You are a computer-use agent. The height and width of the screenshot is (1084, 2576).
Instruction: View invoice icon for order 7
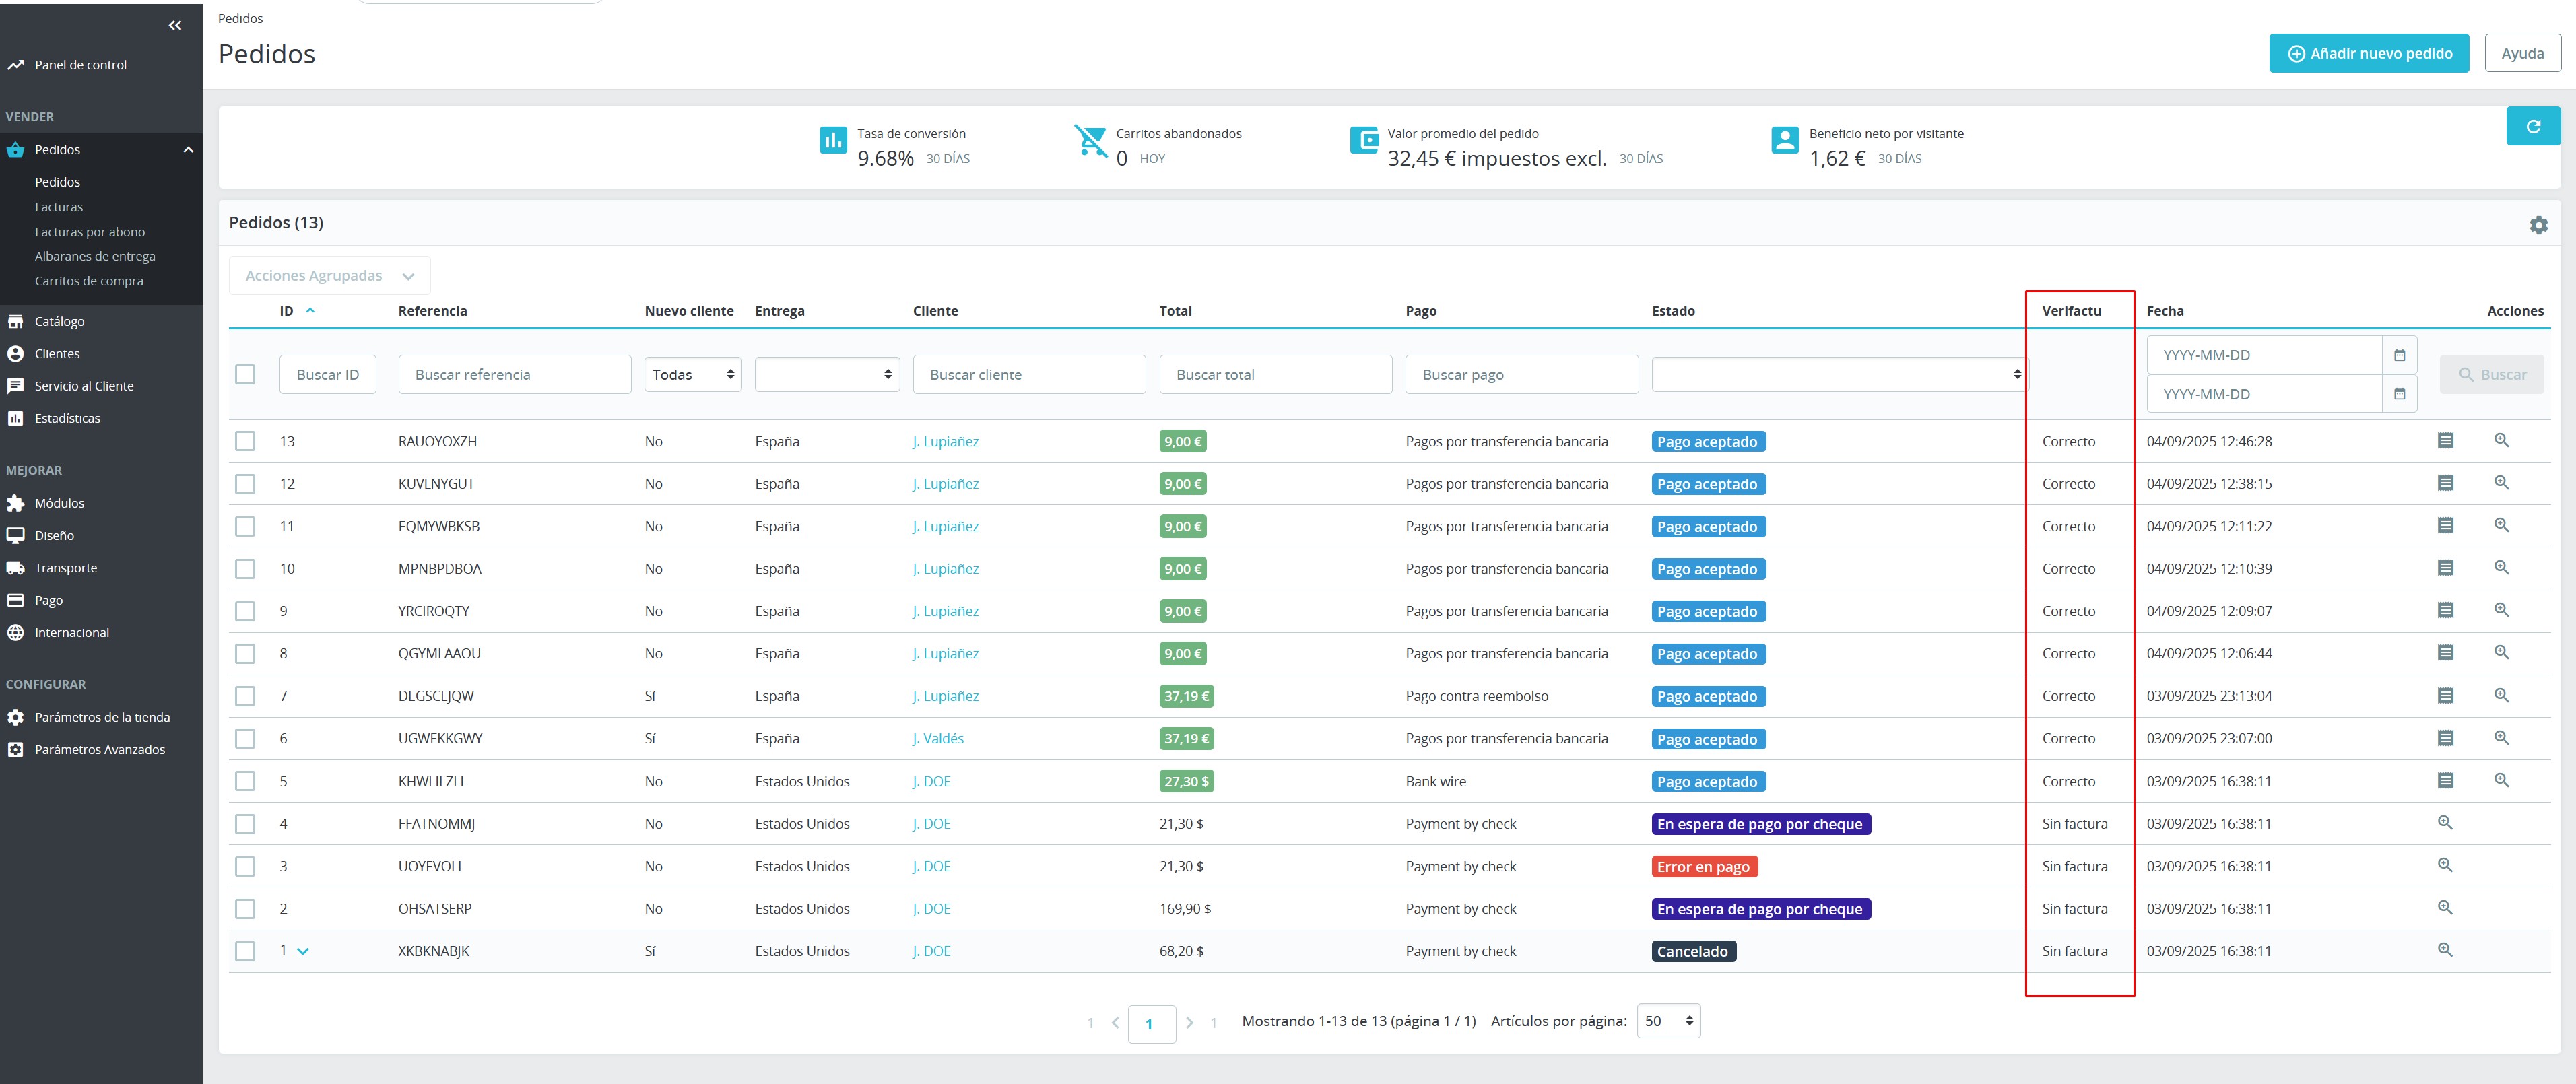click(2445, 696)
